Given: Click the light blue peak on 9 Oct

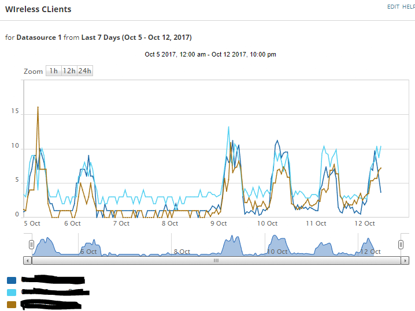Looking at the screenshot, I should tap(228, 127).
